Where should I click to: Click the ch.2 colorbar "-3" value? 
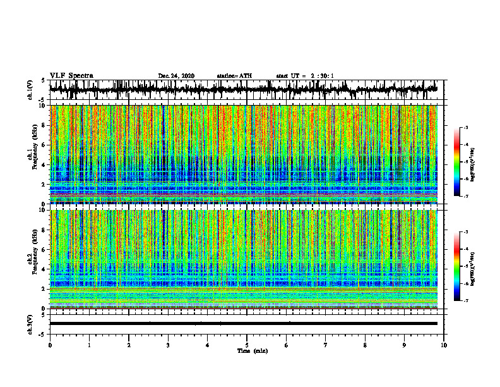coord(465,232)
